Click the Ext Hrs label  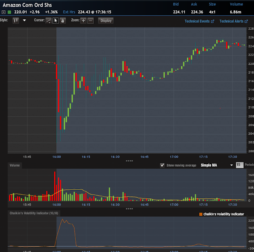point(69,12)
